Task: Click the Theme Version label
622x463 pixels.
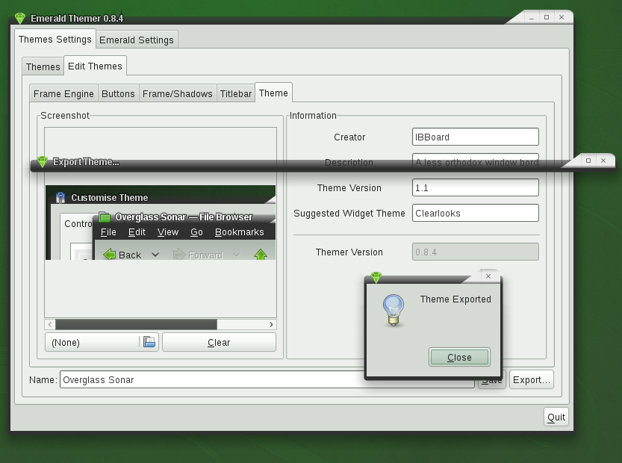Action: [349, 187]
